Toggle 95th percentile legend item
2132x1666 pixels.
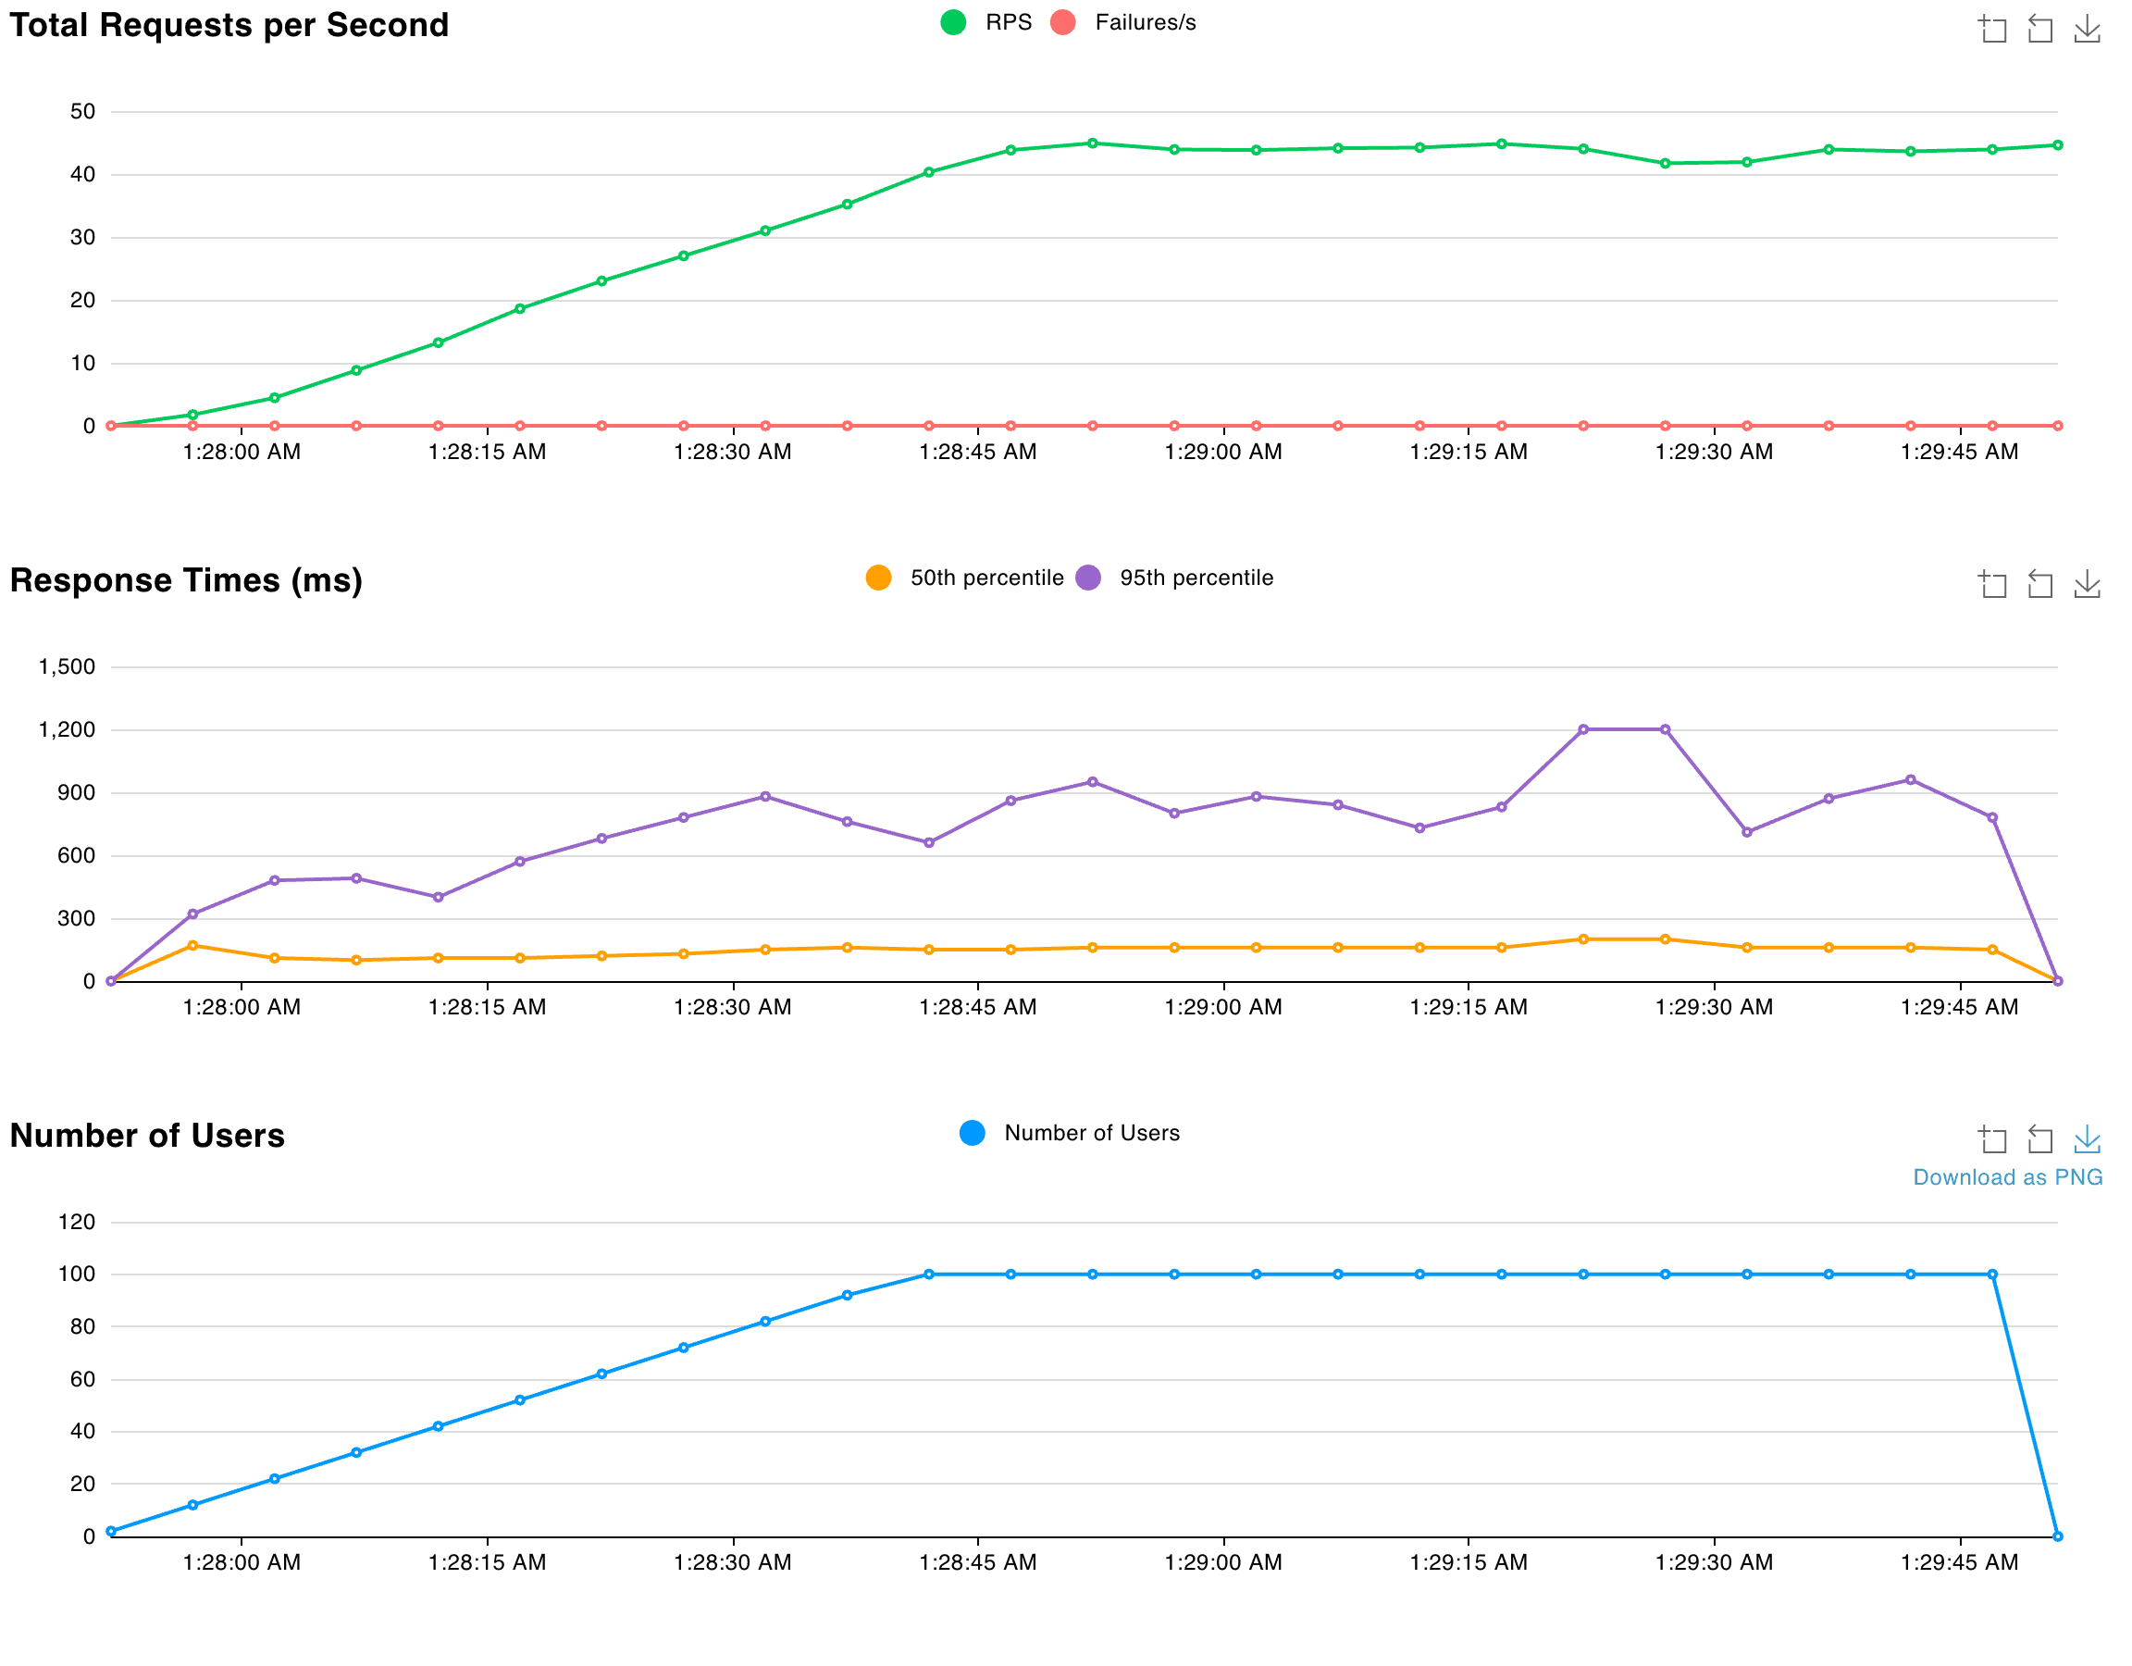(x=1196, y=578)
